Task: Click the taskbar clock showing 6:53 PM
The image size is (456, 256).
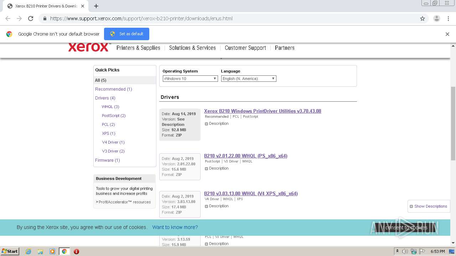Action: click(437, 251)
